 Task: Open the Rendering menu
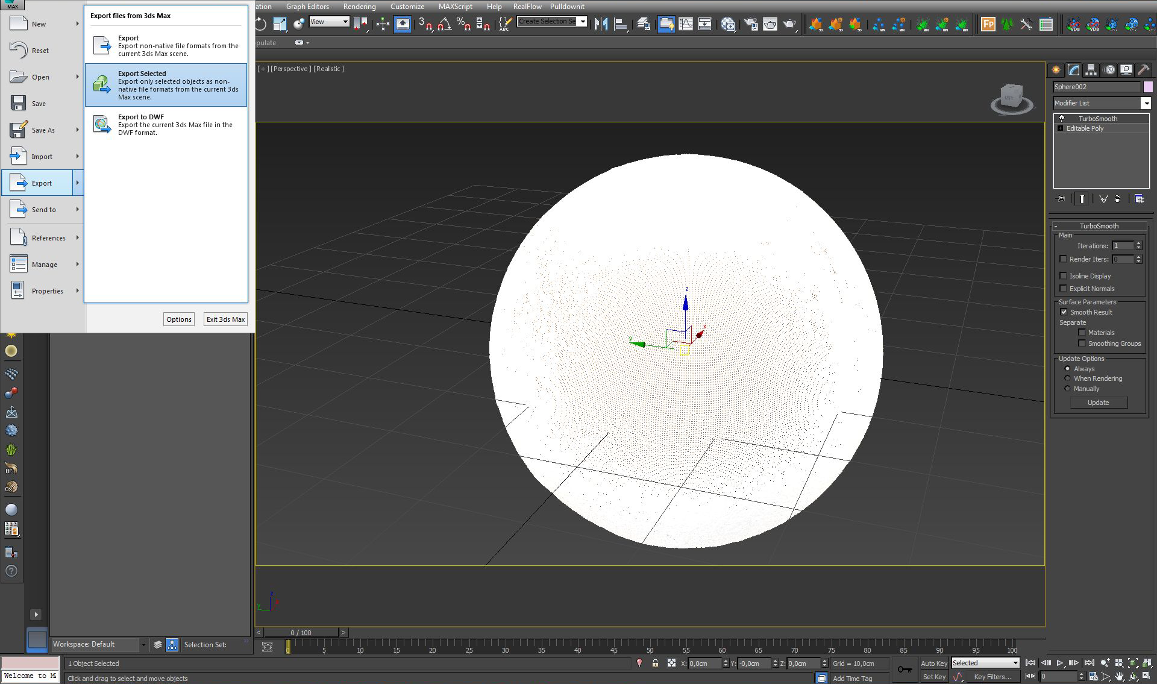tap(359, 7)
